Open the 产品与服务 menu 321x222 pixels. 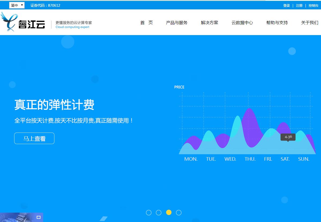177,23
